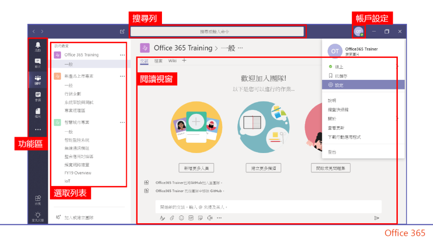Click the Office 365 Training team avatar in header
Viewport: 433px width, 242px height.
click(145, 48)
